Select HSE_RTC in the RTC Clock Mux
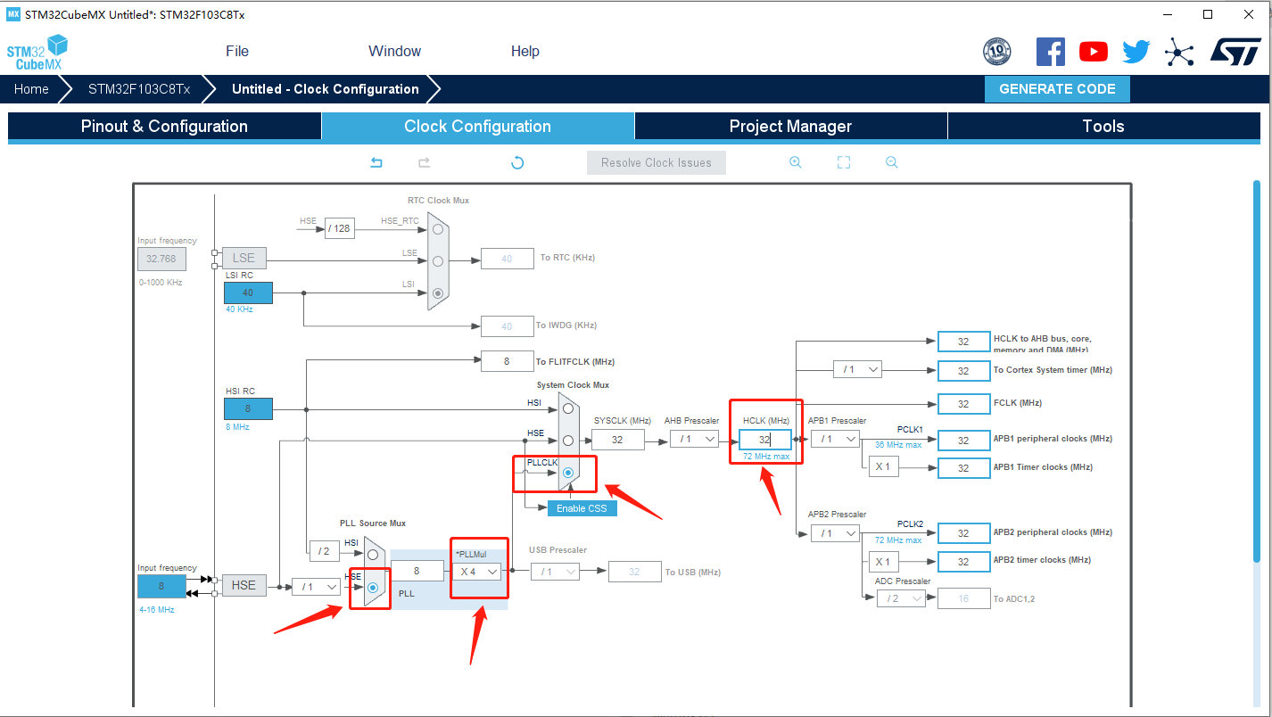The image size is (1272, 717). pyautogui.click(x=437, y=228)
